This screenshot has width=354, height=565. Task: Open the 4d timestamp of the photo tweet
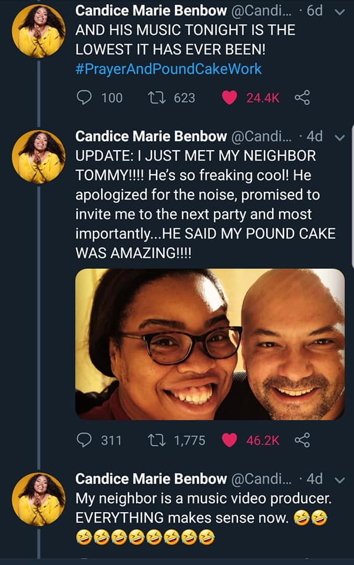click(x=315, y=136)
